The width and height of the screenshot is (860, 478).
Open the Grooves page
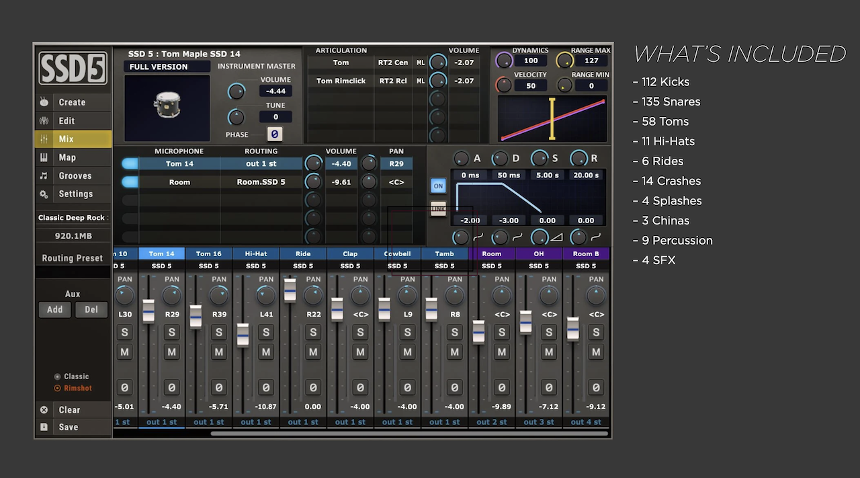point(73,175)
